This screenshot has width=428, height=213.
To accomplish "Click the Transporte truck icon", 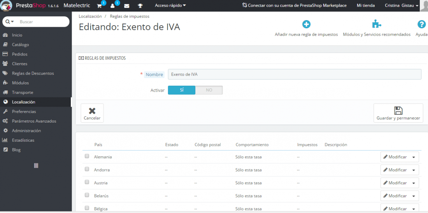I will click(5, 92).
